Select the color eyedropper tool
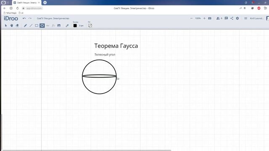This screenshot has width=269, height=151. tap(67, 26)
